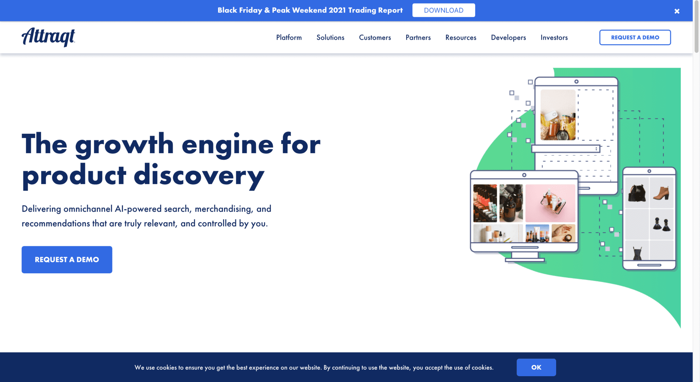This screenshot has width=700, height=382.
Task: Open the Resources menu
Action: [460, 38]
